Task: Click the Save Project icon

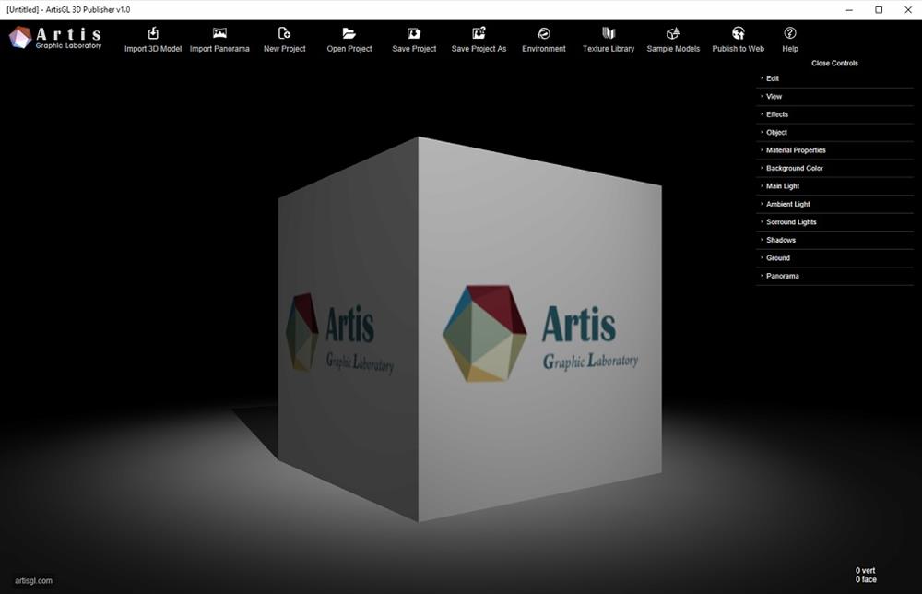Action: (x=414, y=33)
